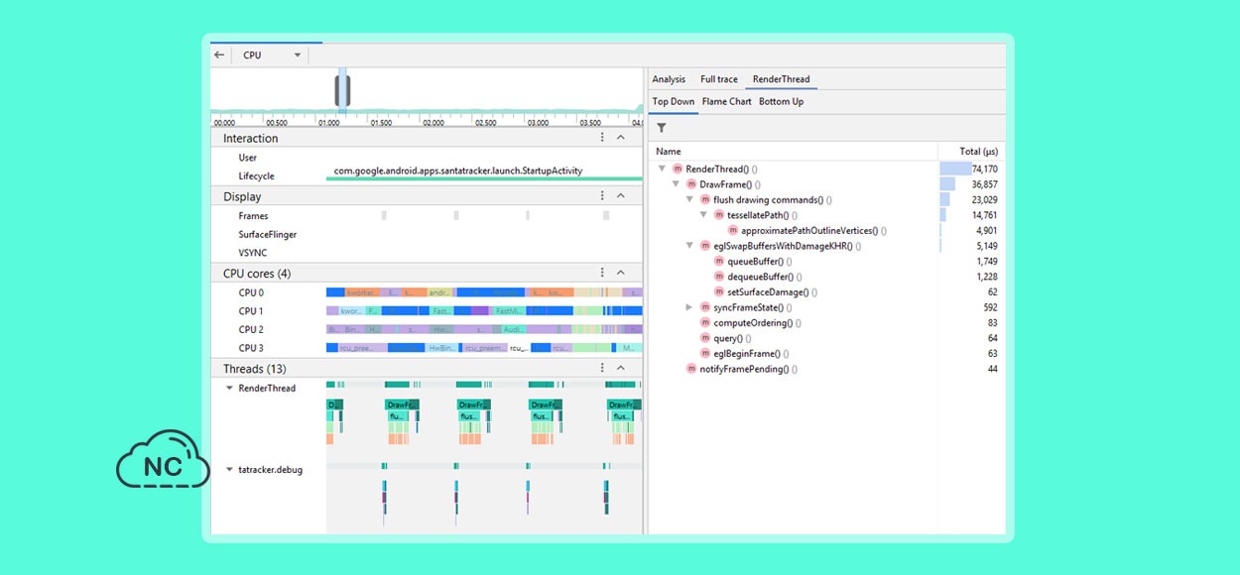Select the RenderThread analysis tab

(782, 79)
